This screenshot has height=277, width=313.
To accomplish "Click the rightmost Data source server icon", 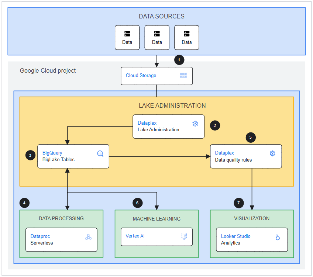I will coord(187,34).
